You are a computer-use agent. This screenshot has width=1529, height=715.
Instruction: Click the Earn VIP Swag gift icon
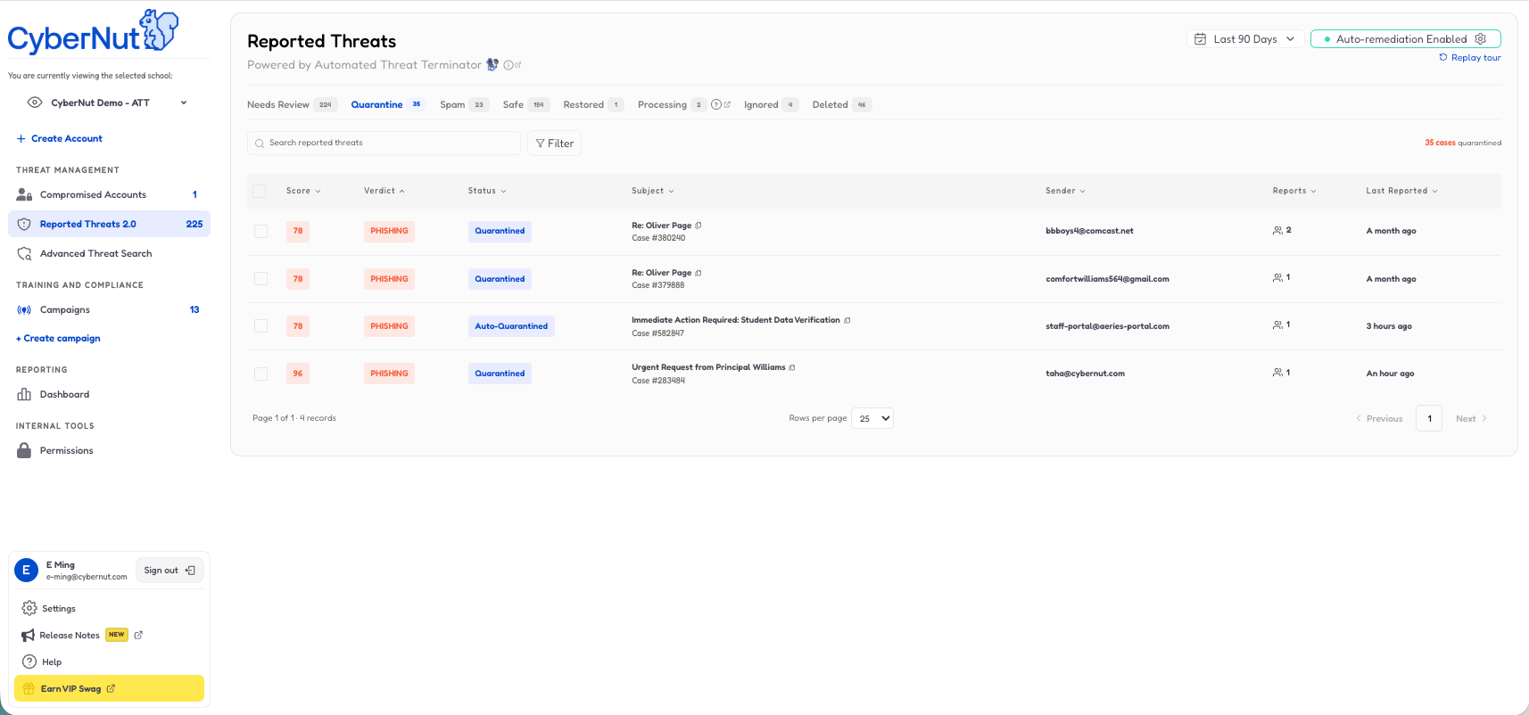click(29, 688)
